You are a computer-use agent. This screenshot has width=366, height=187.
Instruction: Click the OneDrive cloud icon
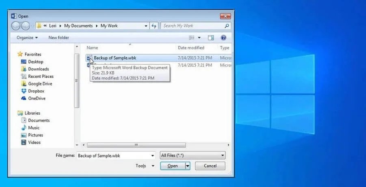[24, 98]
